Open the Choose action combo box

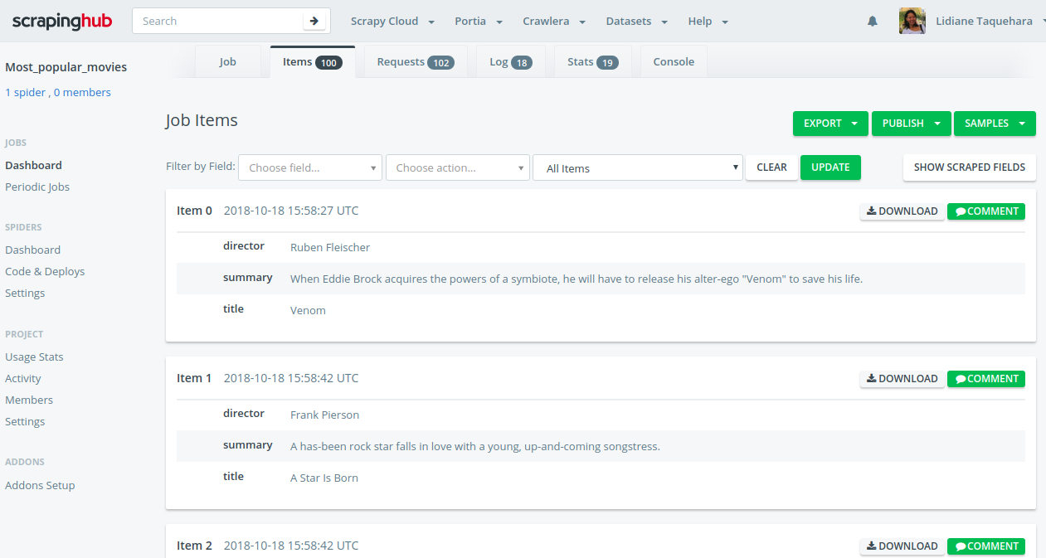(458, 167)
